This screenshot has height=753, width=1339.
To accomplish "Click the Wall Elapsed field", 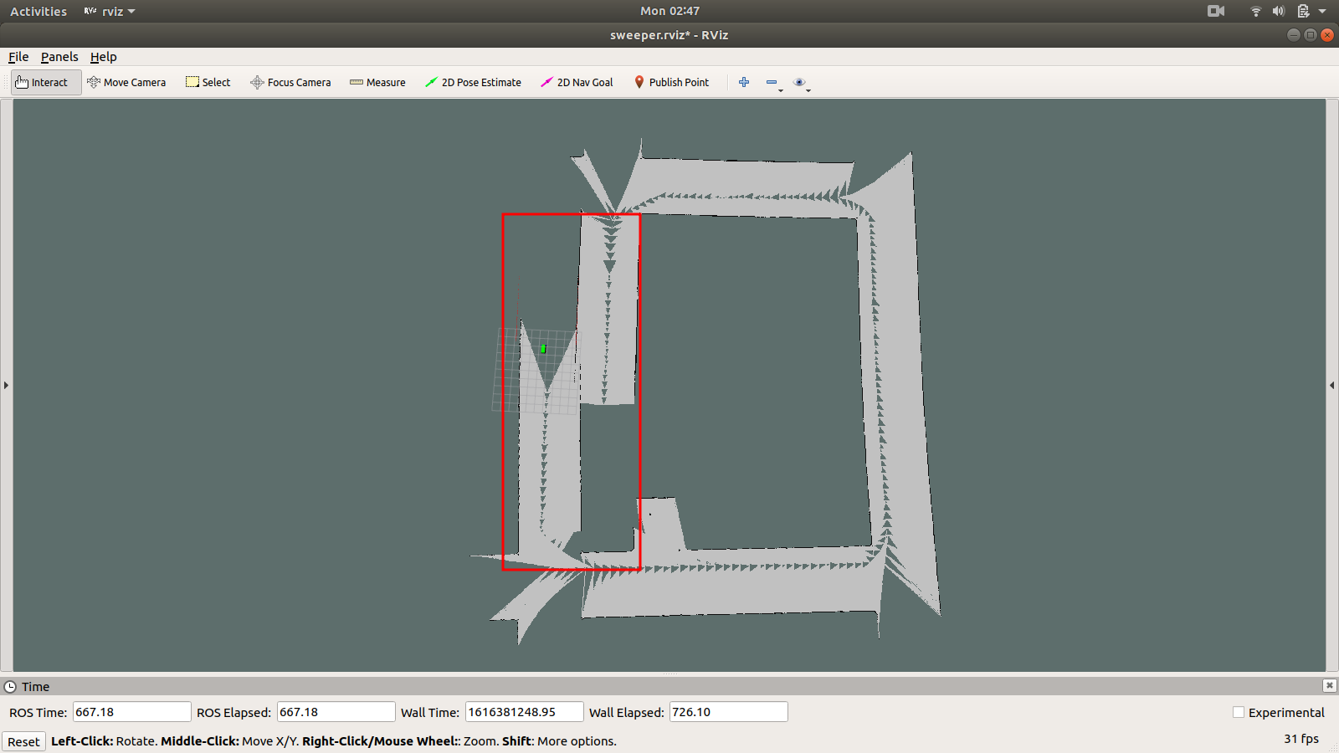I will pos(728,712).
